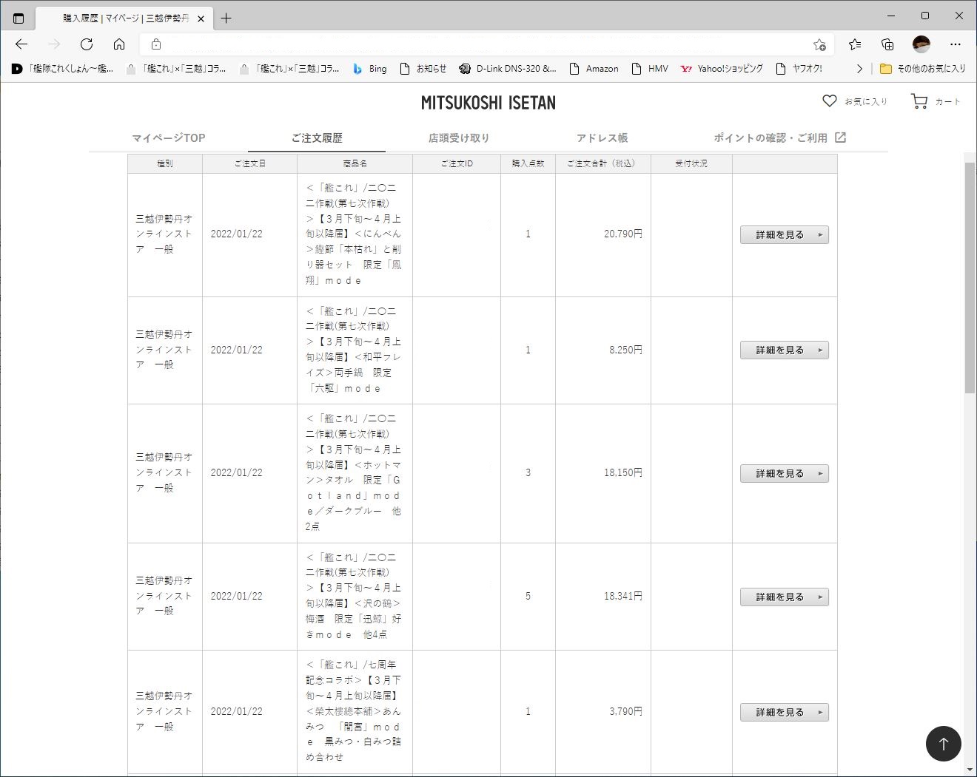Viewport: 977px width, 777px height.
Task: Open the アドレス帳 tab
Action: (x=602, y=138)
